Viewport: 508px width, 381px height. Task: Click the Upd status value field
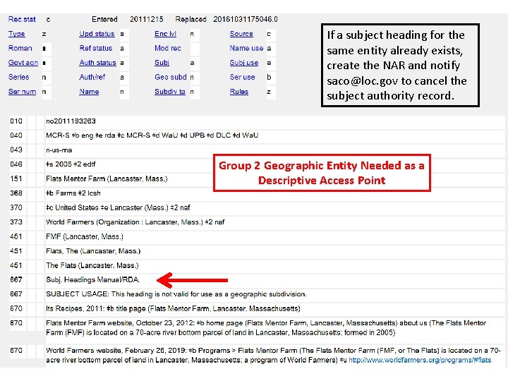click(124, 34)
